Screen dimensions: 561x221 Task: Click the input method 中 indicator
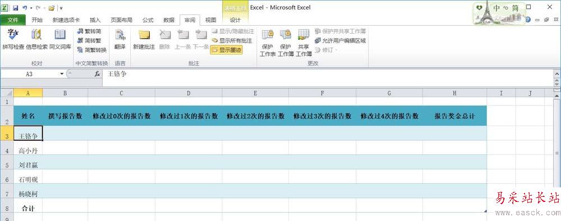point(497,8)
